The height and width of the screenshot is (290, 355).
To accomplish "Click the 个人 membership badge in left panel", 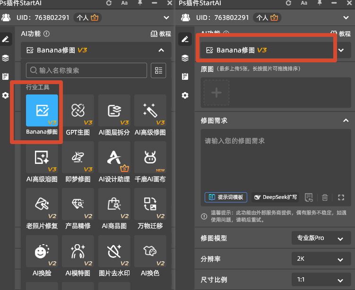I will tap(87, 17).
